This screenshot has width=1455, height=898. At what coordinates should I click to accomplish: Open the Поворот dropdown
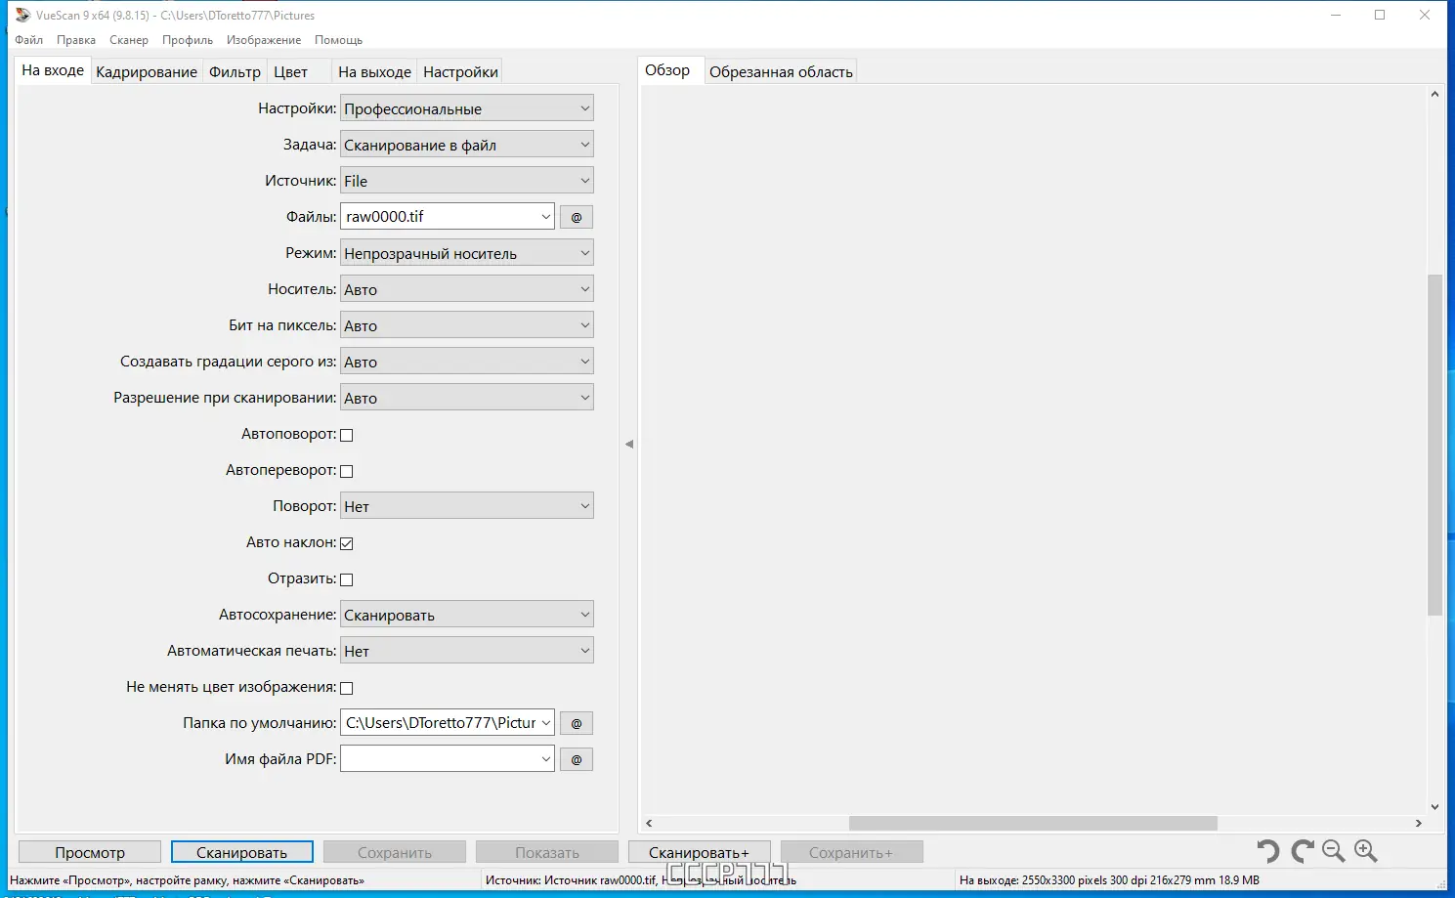467,506
